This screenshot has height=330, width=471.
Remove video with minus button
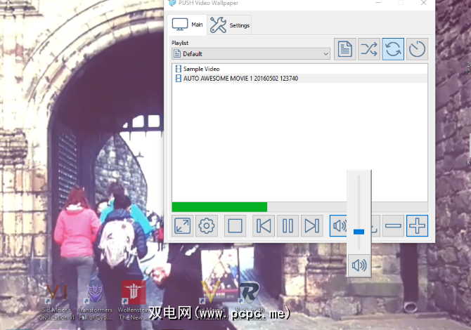point(393,225)
